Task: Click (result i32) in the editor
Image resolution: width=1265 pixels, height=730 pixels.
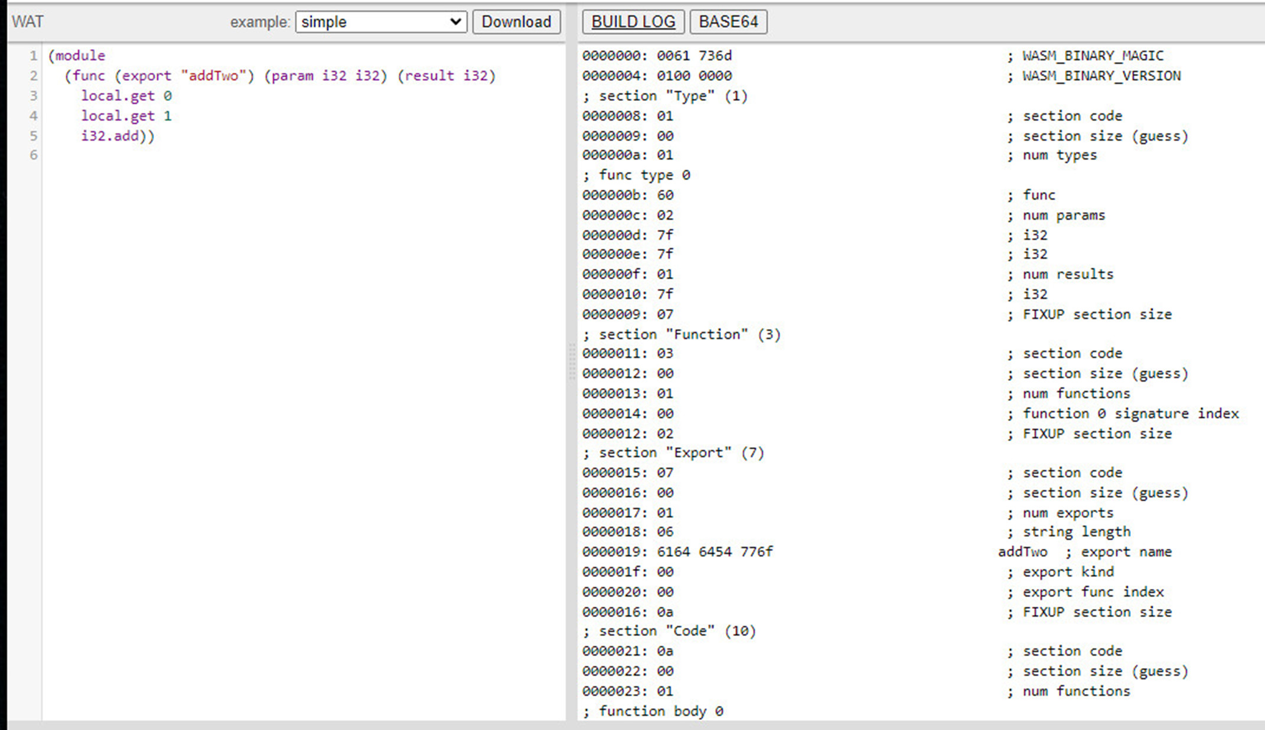Action: click(x=446, y=76)
